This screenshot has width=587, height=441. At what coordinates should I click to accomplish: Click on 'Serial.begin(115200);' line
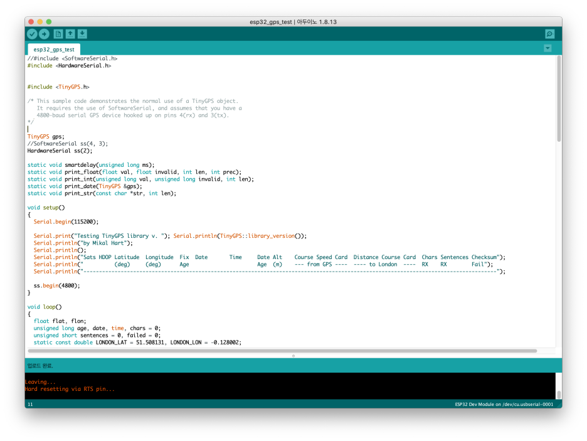pyautogui.click(x=66, y=221)
